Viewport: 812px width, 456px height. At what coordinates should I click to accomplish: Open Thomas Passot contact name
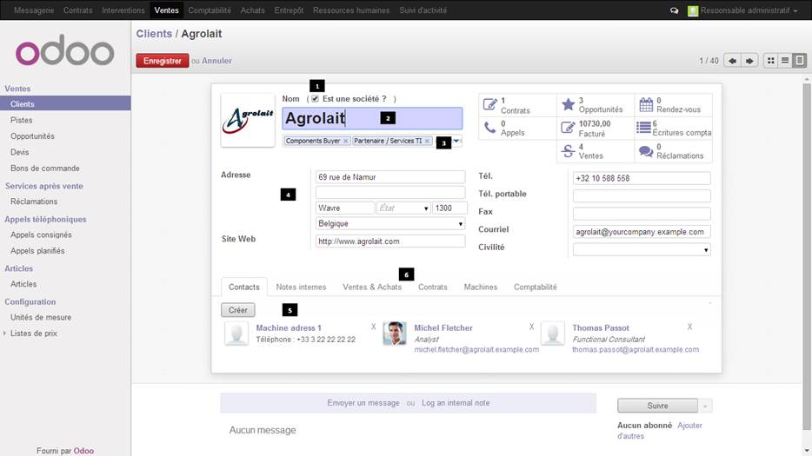click(601, 327)
